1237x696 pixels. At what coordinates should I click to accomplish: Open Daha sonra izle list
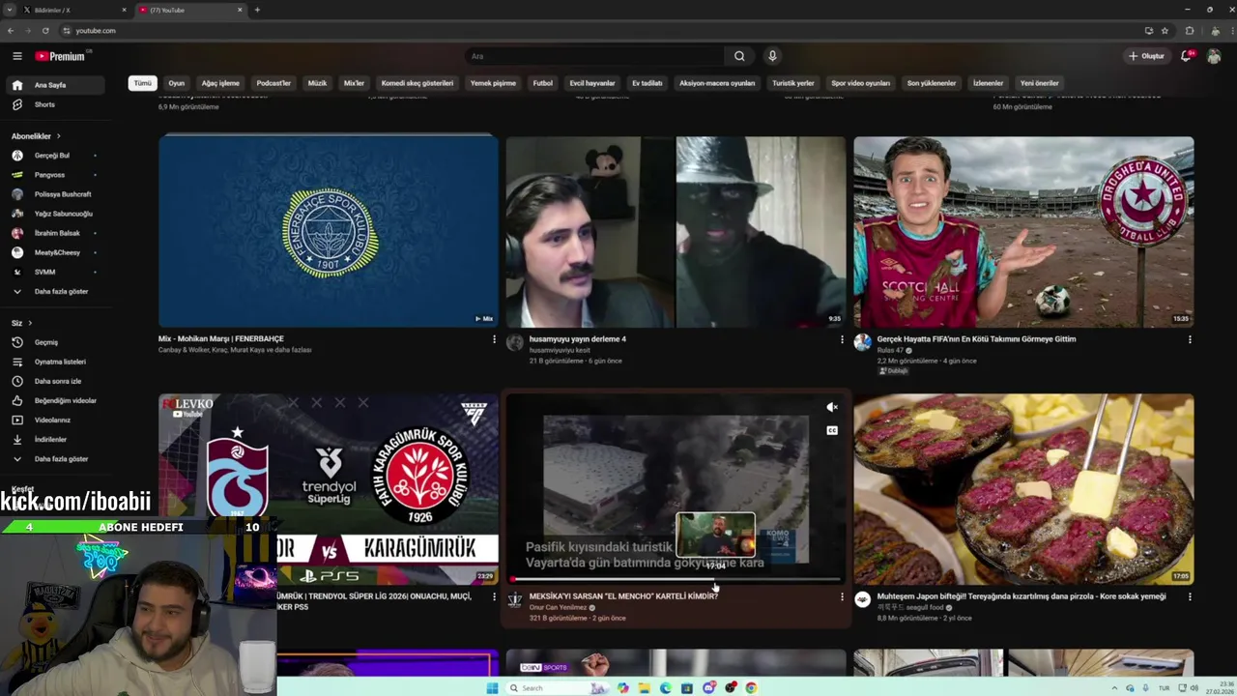(x=58, y=381)
